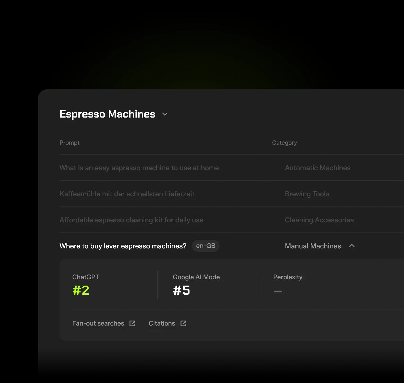Click the ChatGPT #2 ranking
404x383 pixels.
pos(81,290)
